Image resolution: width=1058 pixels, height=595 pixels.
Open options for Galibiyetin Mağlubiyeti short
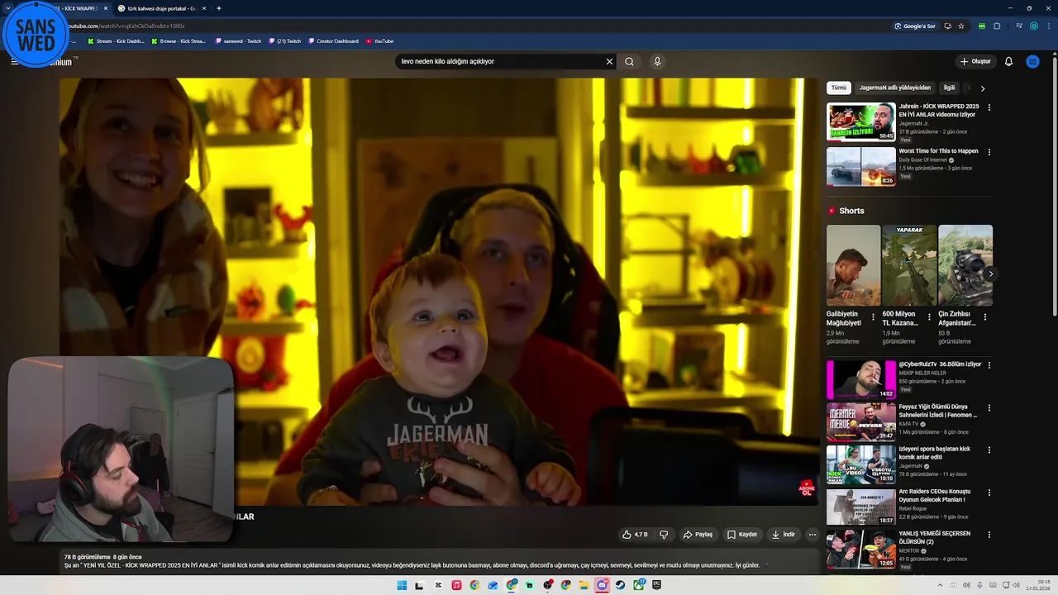coord(873,317)
